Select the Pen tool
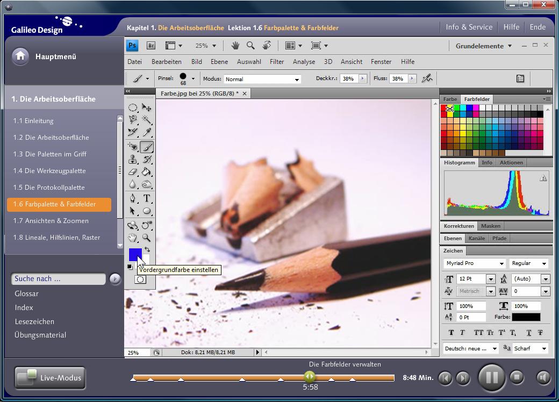The height and width of the screenshot is (402, 559). click(x=133, y=198)
